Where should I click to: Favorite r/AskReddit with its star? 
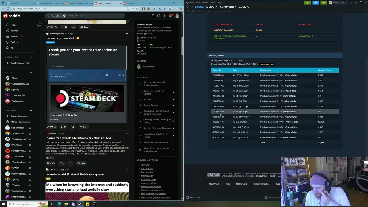(x=30, y=145)
